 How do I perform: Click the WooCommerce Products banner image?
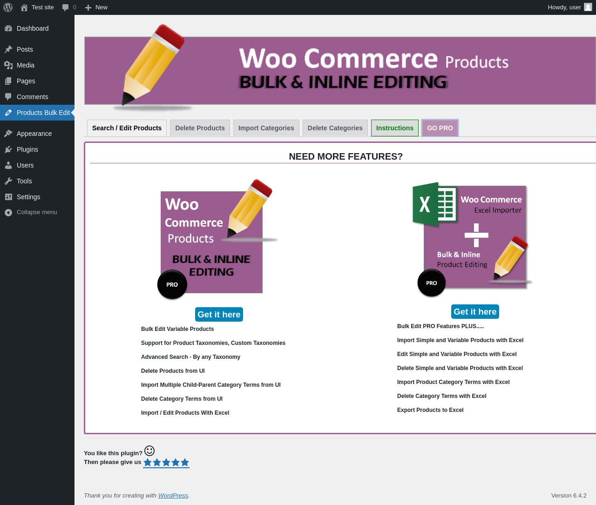click(340, 67)
